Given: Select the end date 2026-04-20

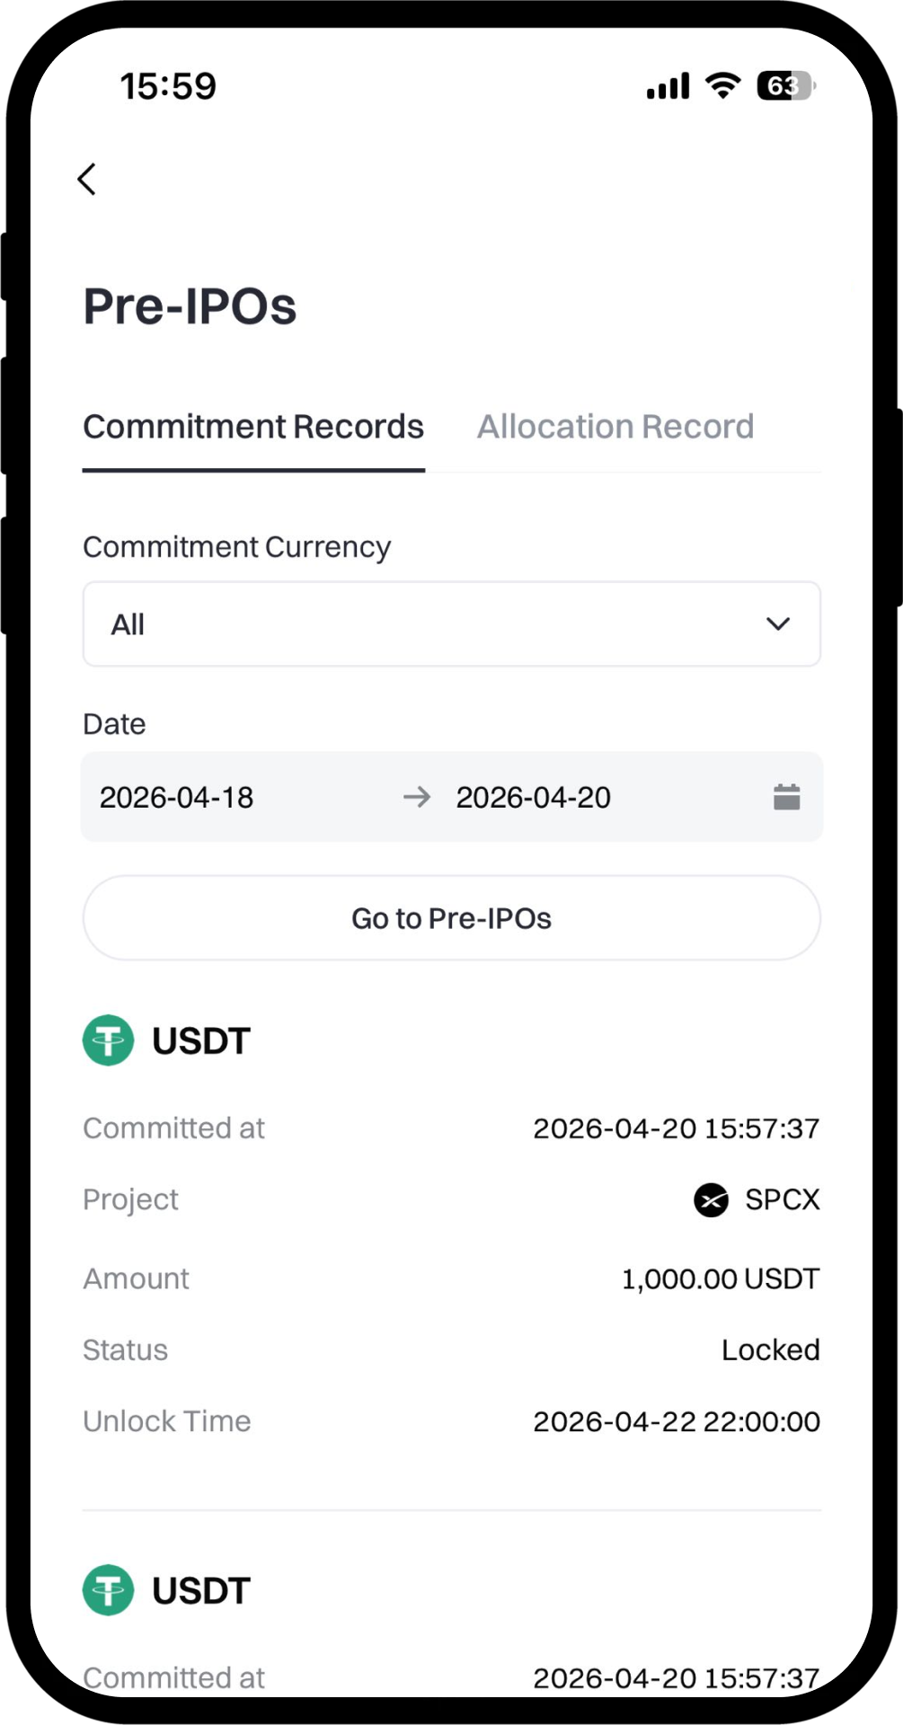Looking at the screenshot, I should coord(533,797).
